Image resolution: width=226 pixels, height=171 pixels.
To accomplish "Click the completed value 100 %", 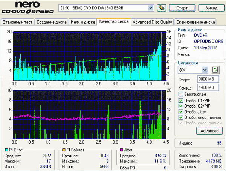I will pos(216,156).
